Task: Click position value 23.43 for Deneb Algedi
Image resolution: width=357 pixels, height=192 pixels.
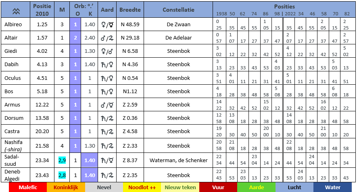Action: 42,175
